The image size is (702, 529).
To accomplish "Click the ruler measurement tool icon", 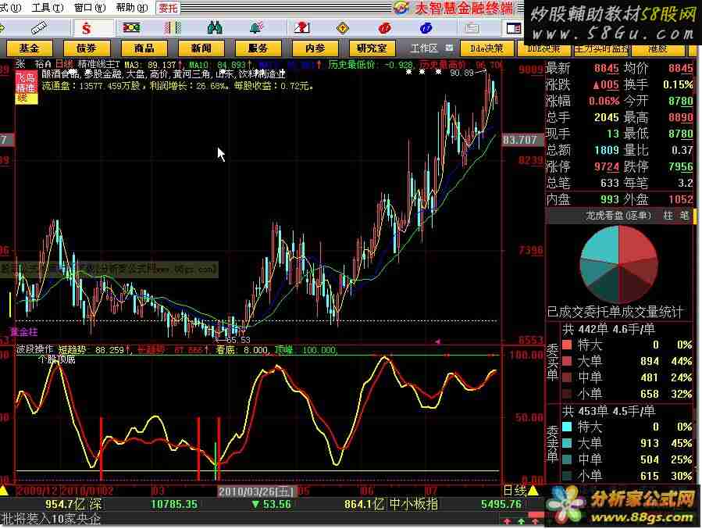I will point(39,28).
